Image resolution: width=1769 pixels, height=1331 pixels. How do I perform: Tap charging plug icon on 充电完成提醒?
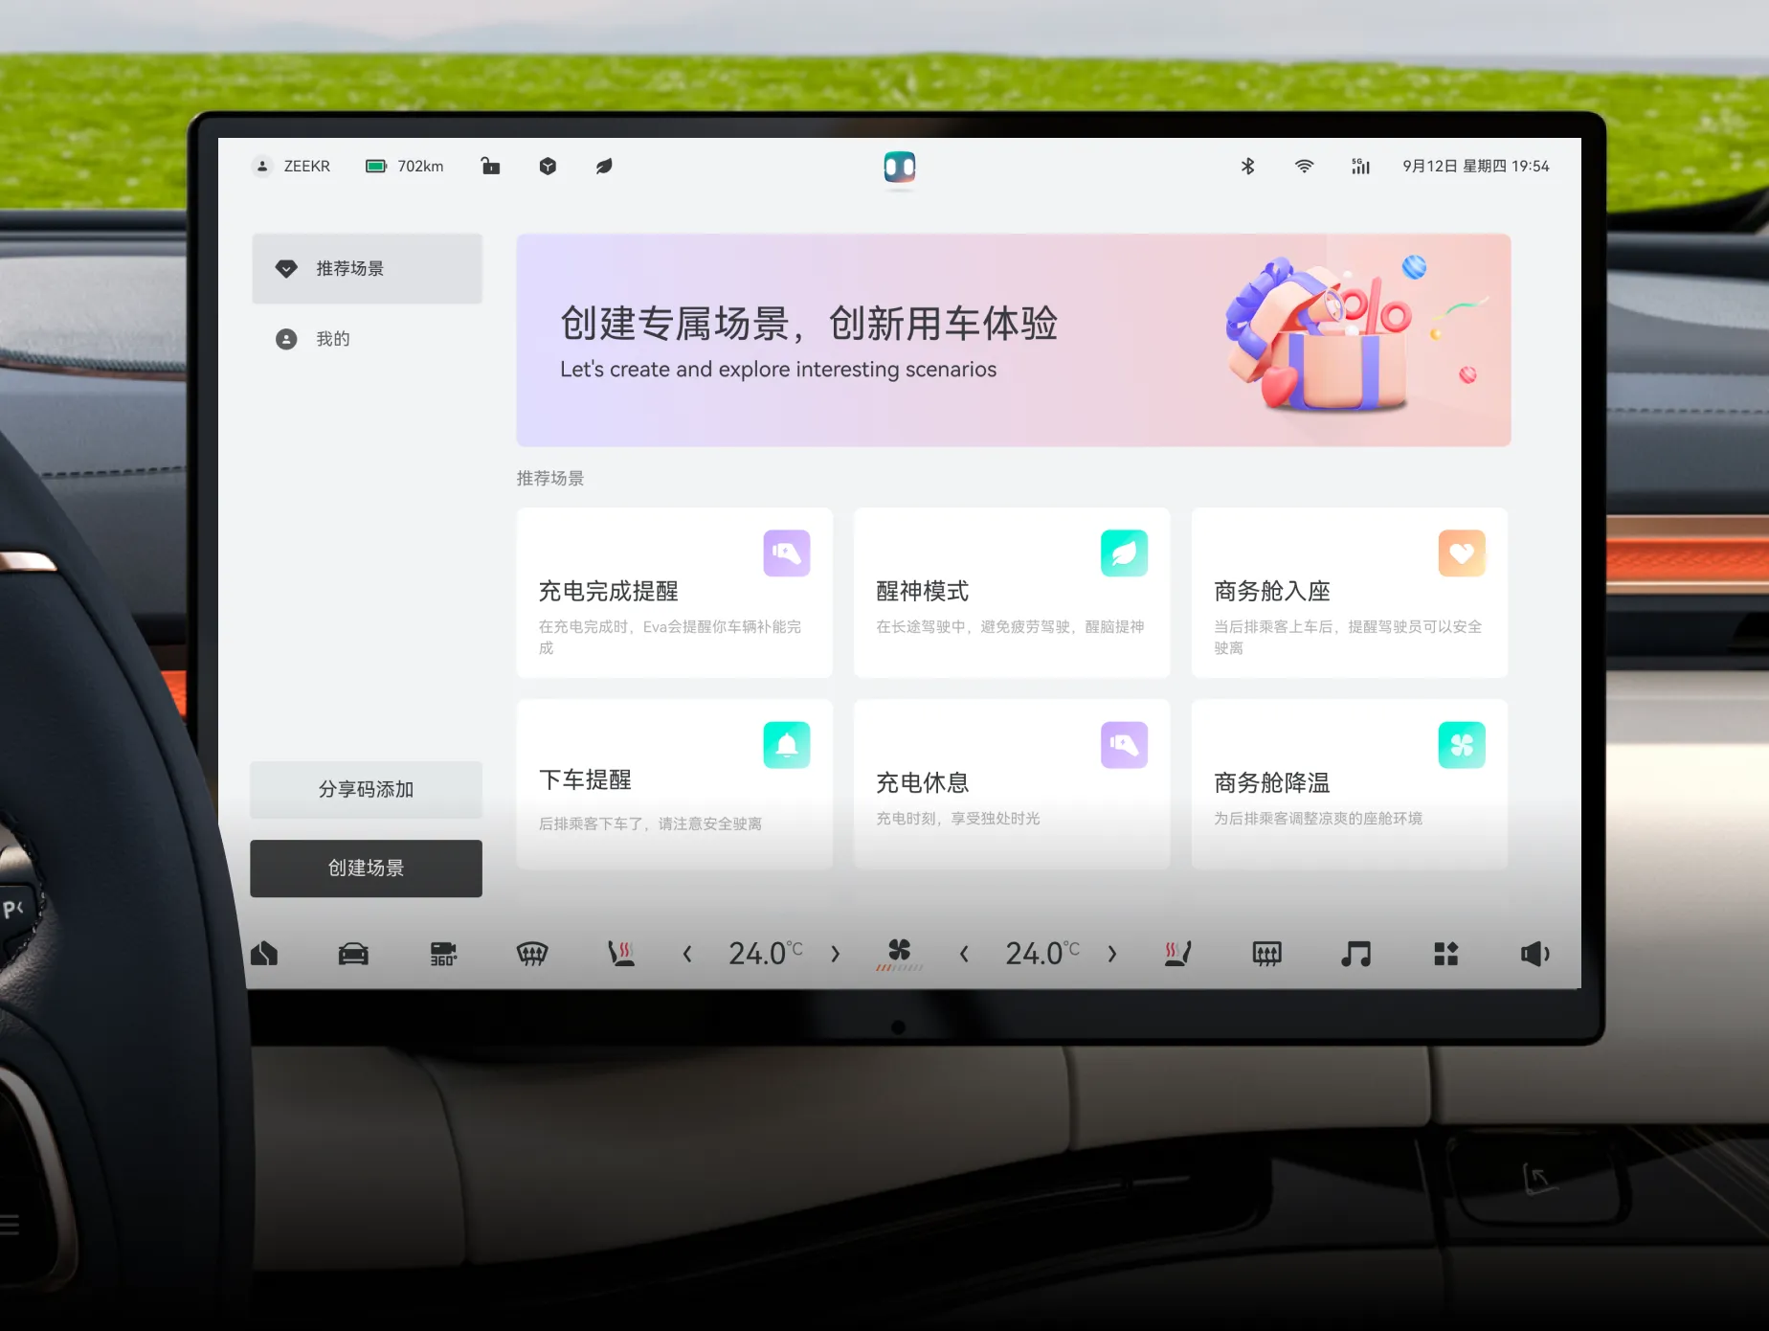pyautogui.click(x=787, y=553)
